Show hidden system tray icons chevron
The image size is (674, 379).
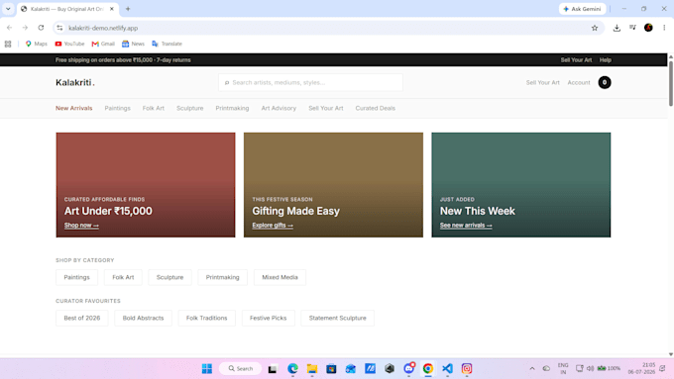(532, 368)
